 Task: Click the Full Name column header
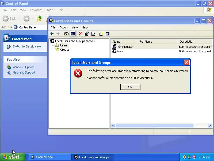(x=157, y=42)
